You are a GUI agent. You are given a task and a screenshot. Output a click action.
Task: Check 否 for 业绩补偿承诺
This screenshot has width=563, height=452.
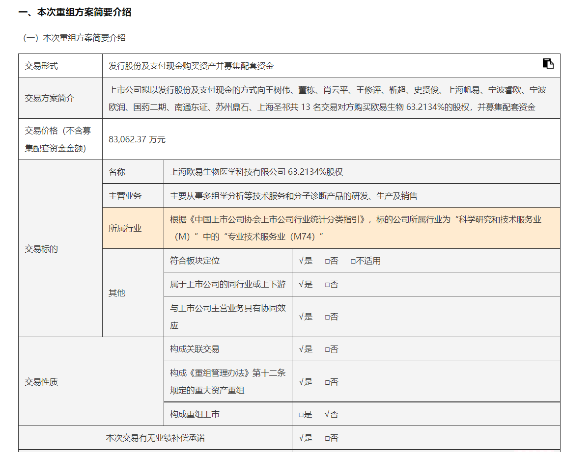332,438
